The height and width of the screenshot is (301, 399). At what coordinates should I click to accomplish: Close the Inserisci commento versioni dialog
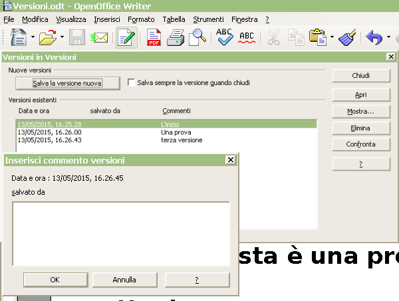coord(231,160)
